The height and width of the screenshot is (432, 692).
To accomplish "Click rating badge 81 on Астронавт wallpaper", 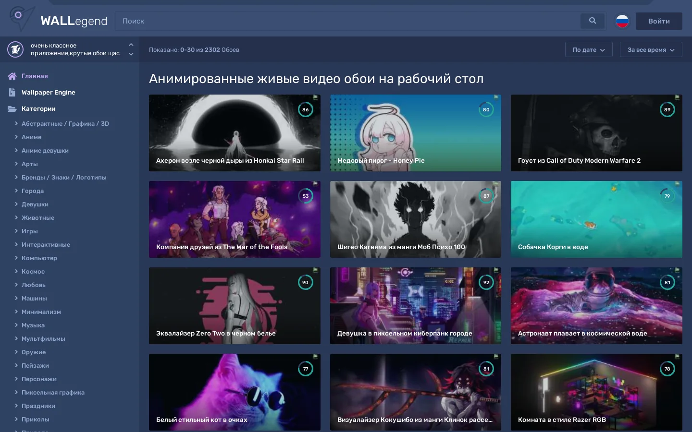I will click(x=667, y=282).
